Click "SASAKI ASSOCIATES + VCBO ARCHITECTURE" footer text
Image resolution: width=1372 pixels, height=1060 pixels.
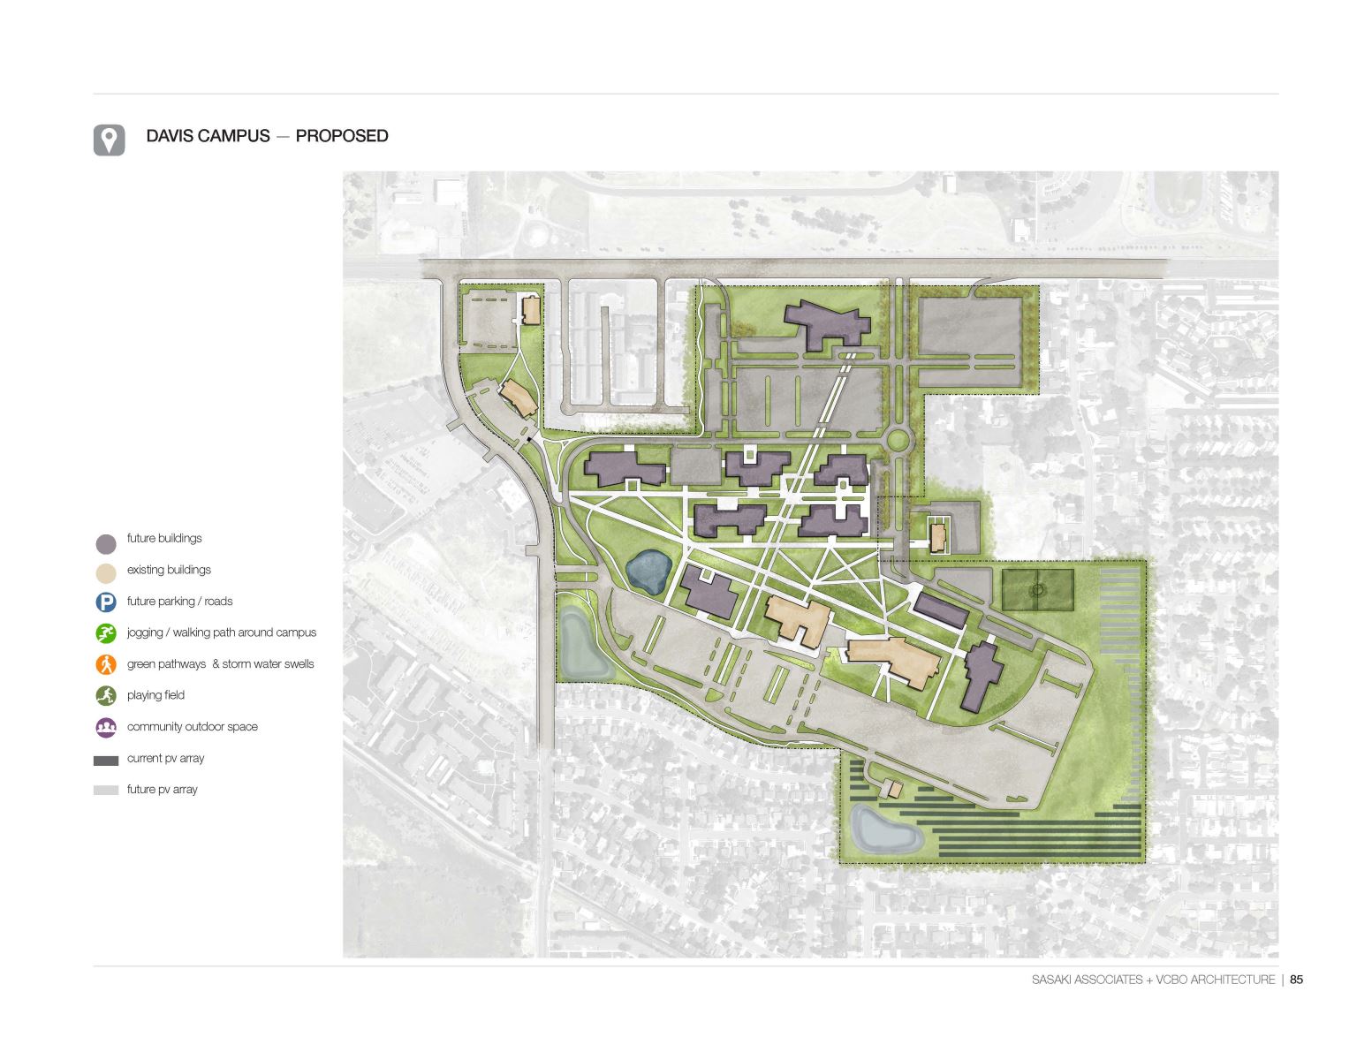point(1153,980)
